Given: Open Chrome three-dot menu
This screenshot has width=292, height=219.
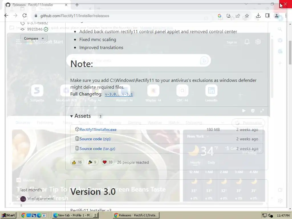Looking at the screenshot, I should click(x=286, y=16).
